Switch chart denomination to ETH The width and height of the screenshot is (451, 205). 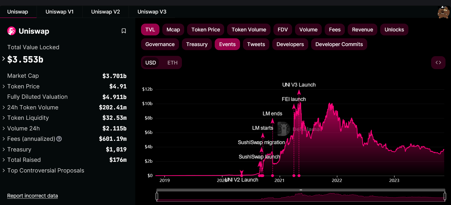tap(172, 62)
